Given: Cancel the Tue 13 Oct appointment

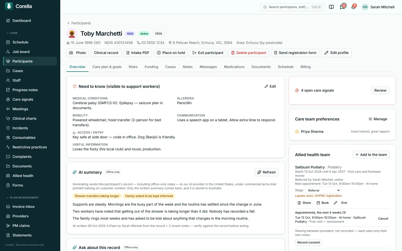Looking at the screenshot, I should 383,219.
